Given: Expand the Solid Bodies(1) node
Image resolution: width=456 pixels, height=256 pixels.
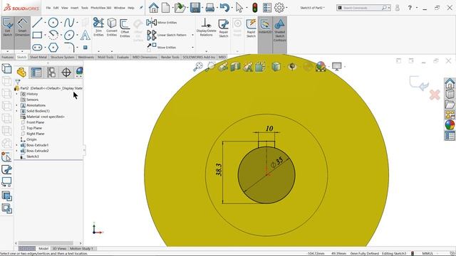Looking at the screenshot, I should pyautogui.click(x=16, y=111).
